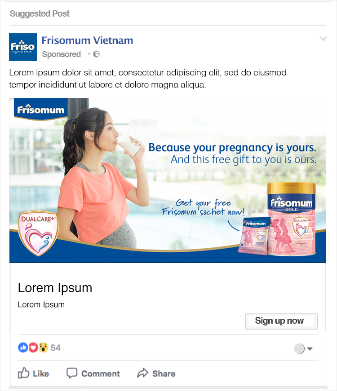This screenshot has height=391, width=337.
Task: Click the speech bubble Comment icon
Action: [72, 373]
